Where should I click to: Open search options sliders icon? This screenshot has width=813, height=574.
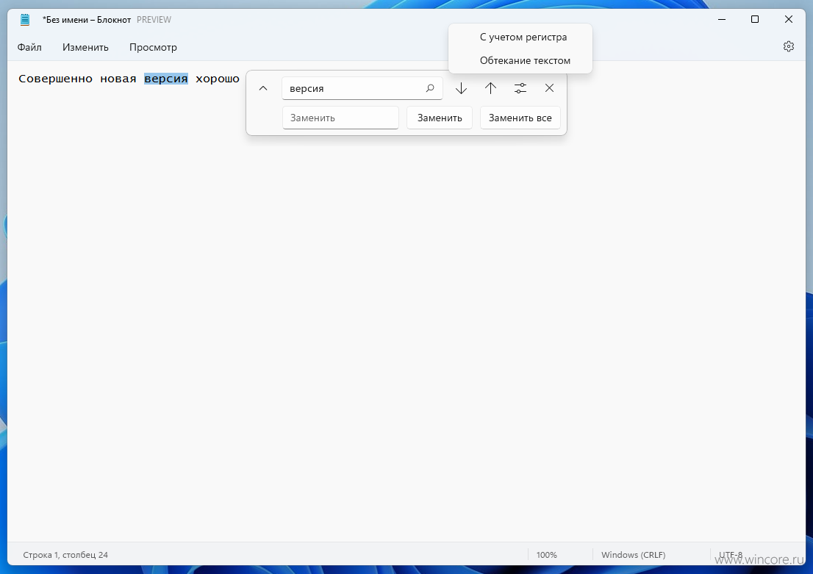click(520, 88)
